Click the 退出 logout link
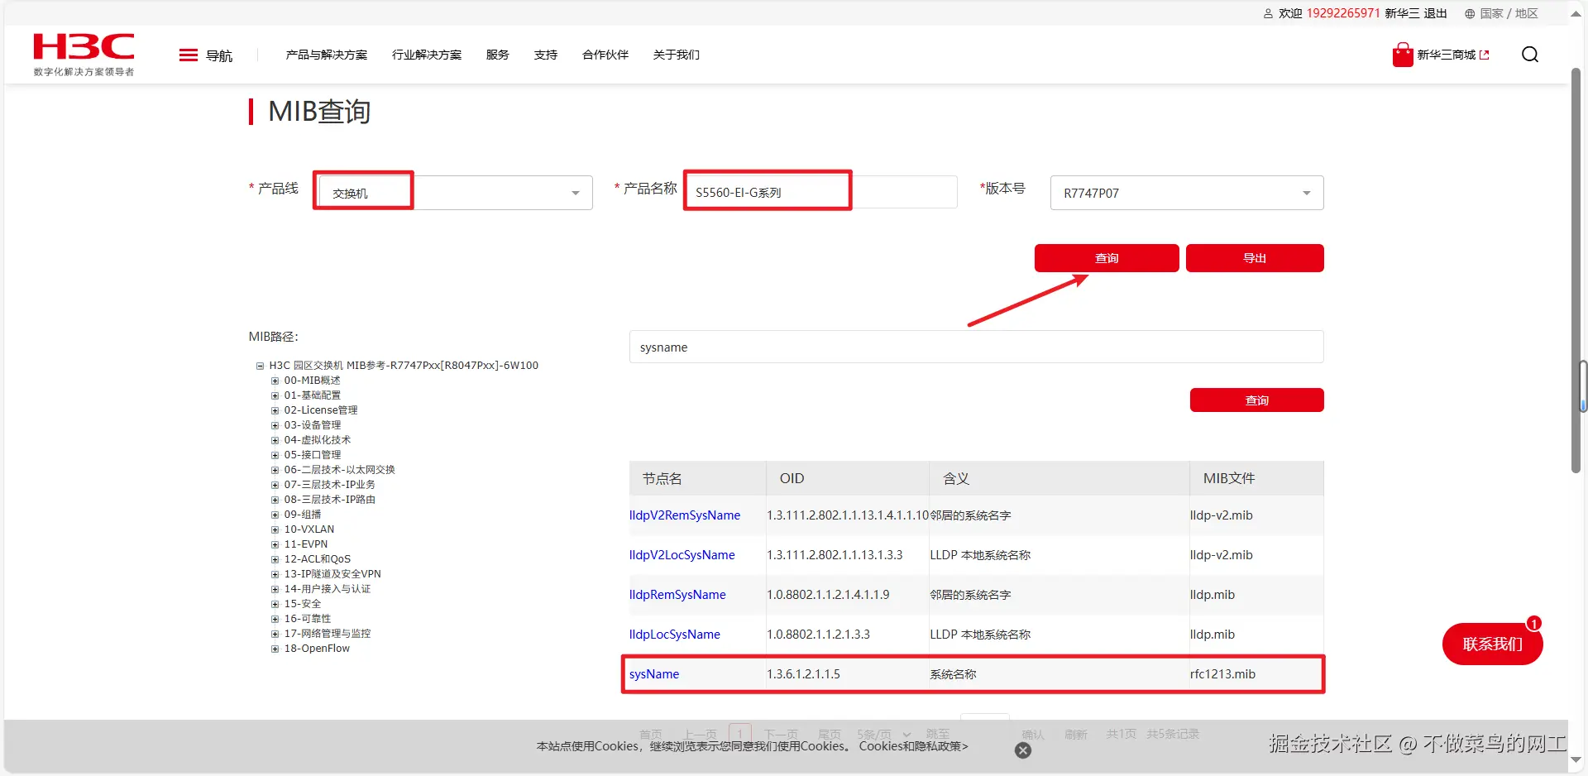The height and width of the screenshot is (776, 1588). coord(1435,13)
